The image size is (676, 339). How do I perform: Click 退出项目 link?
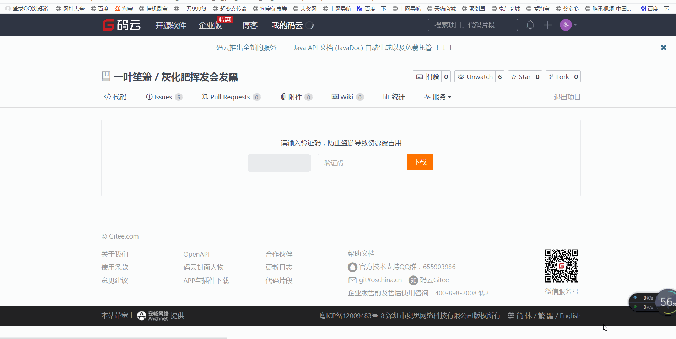click(x=567, y=97)
